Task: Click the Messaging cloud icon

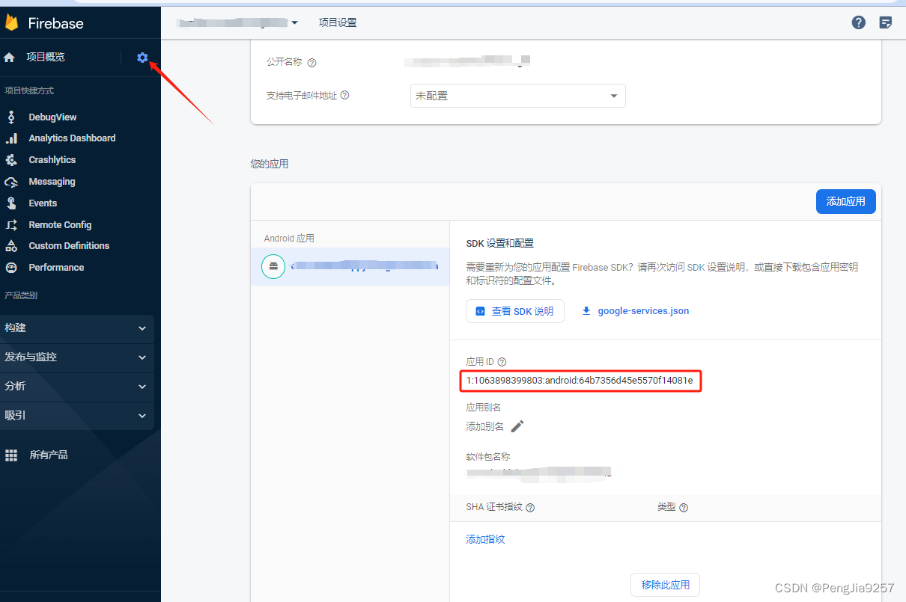Action: pos(11,182)
